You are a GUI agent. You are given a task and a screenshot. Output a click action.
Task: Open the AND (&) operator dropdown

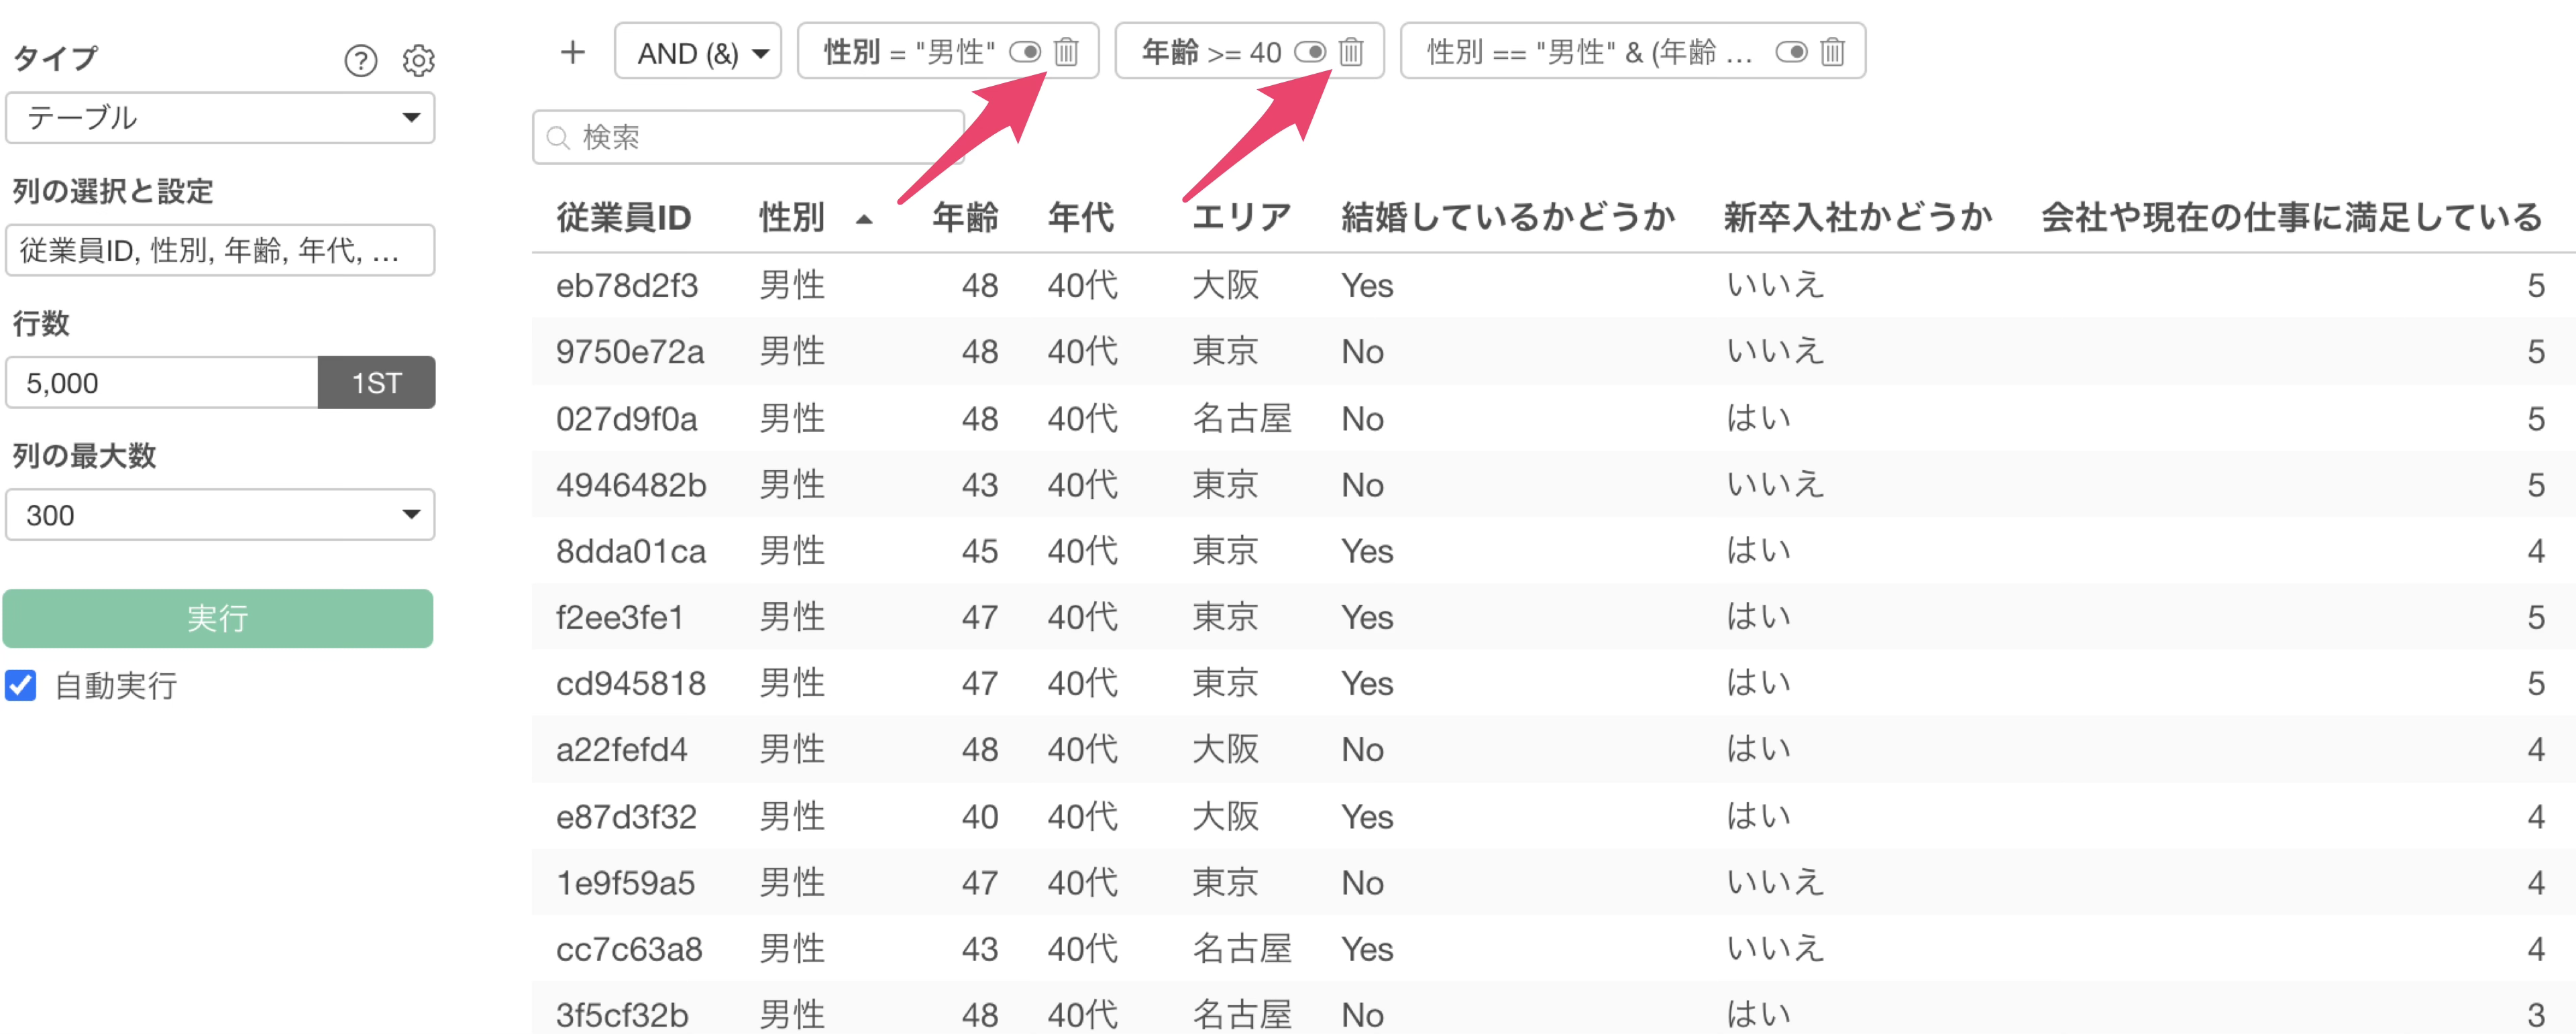(698, 52)
